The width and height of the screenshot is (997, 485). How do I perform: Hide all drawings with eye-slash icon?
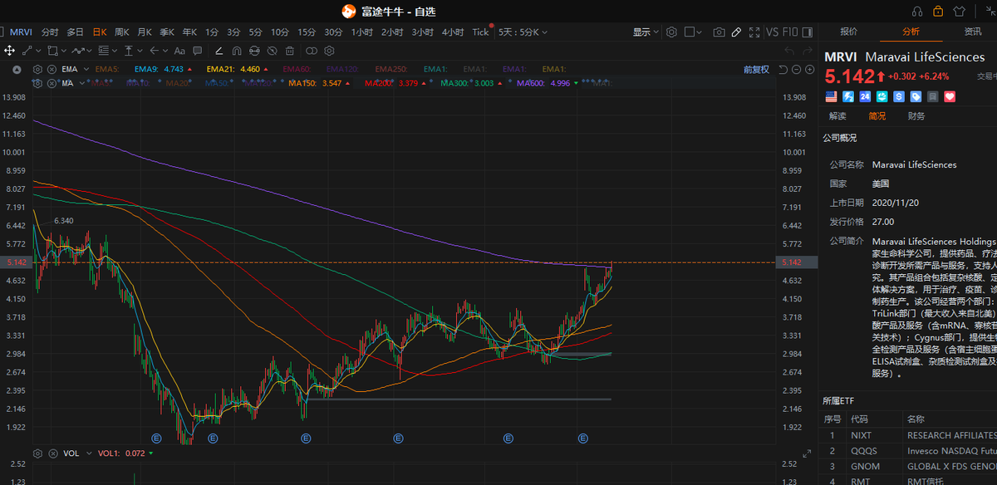click(x=272, y=51)
